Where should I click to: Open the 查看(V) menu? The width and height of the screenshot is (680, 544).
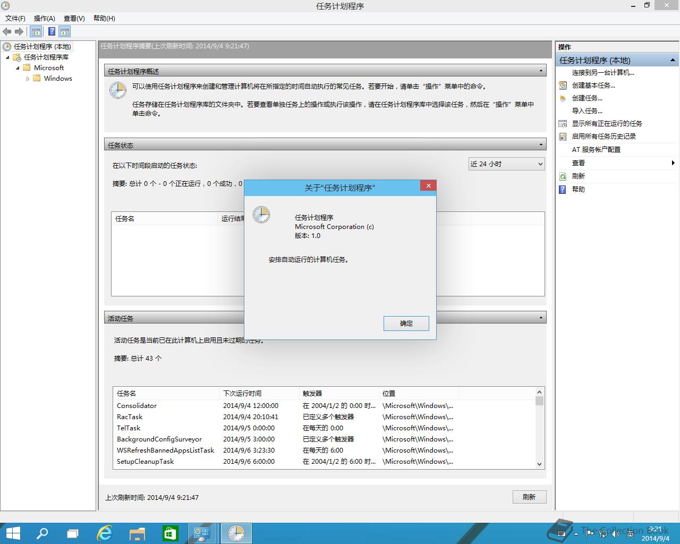pyautogui.click(x=74, y=18)
